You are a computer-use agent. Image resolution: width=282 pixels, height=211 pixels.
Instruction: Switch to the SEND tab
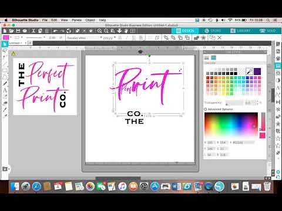tap(267, 30)
